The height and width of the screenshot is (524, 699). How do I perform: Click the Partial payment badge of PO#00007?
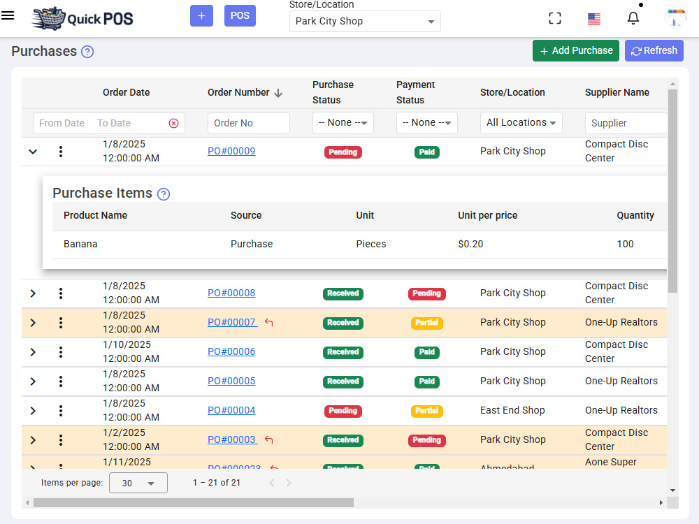[426, 323]
